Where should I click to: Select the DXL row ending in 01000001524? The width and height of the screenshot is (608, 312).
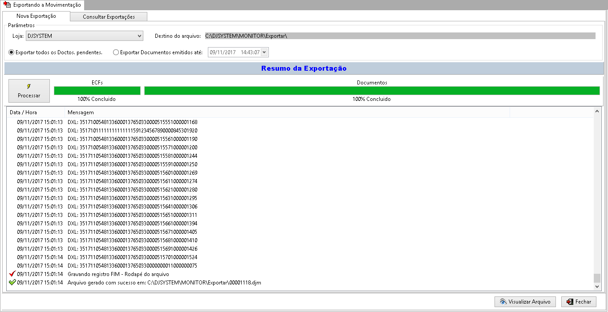coord(300,257)
